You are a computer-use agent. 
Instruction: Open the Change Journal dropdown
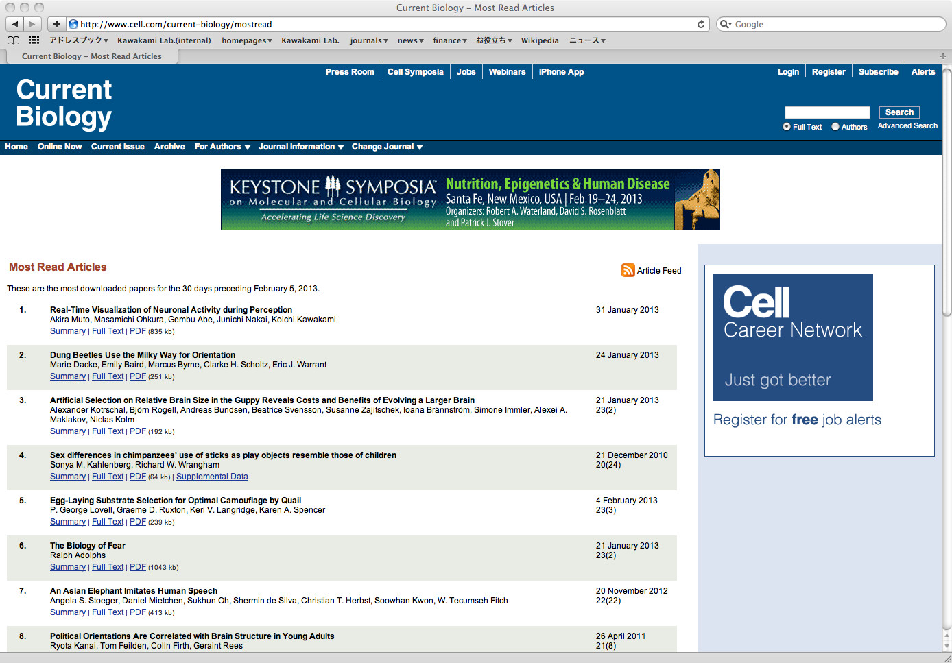[x=387, y=147]
